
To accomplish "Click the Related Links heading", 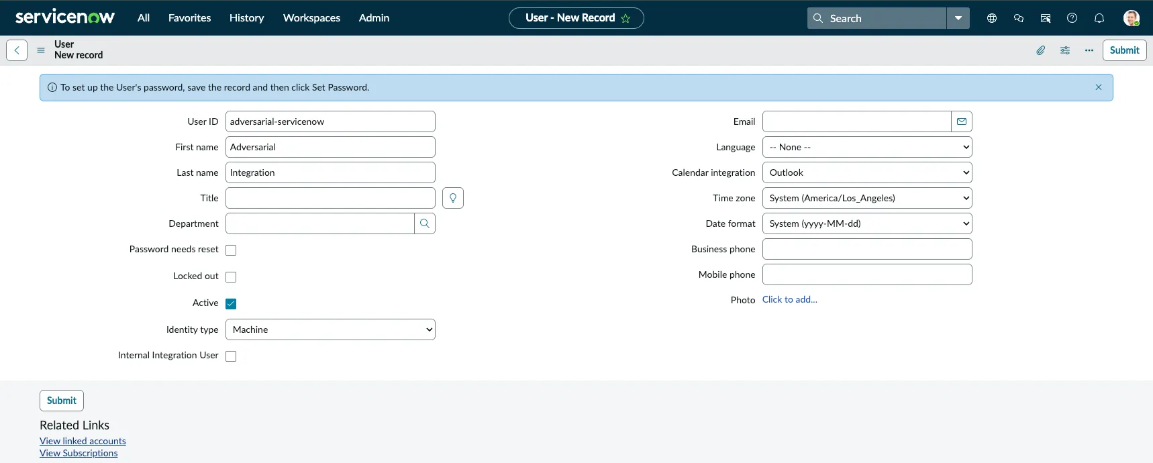I will click(74, 425).
